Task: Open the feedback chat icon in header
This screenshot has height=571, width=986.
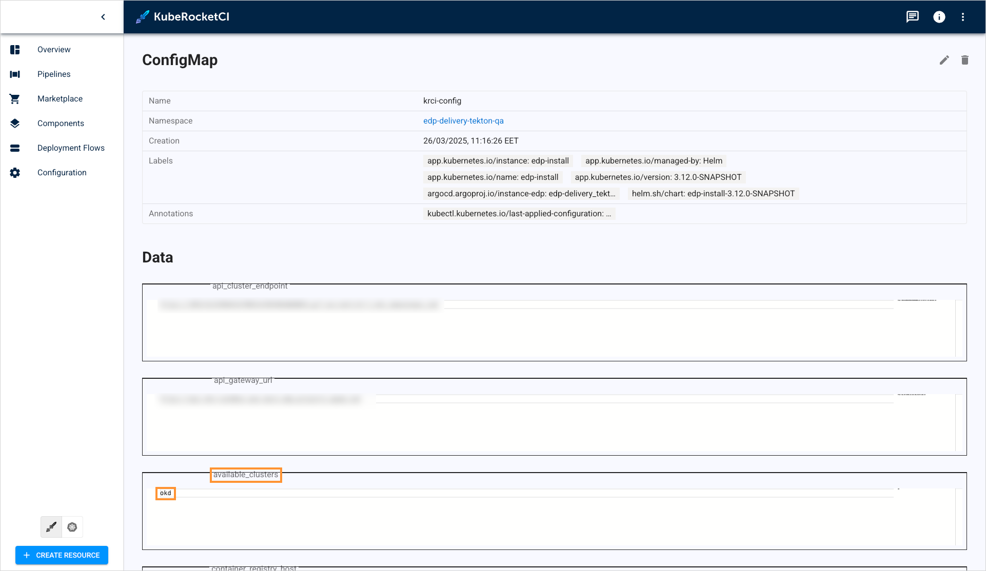Action: click(913, 16)
